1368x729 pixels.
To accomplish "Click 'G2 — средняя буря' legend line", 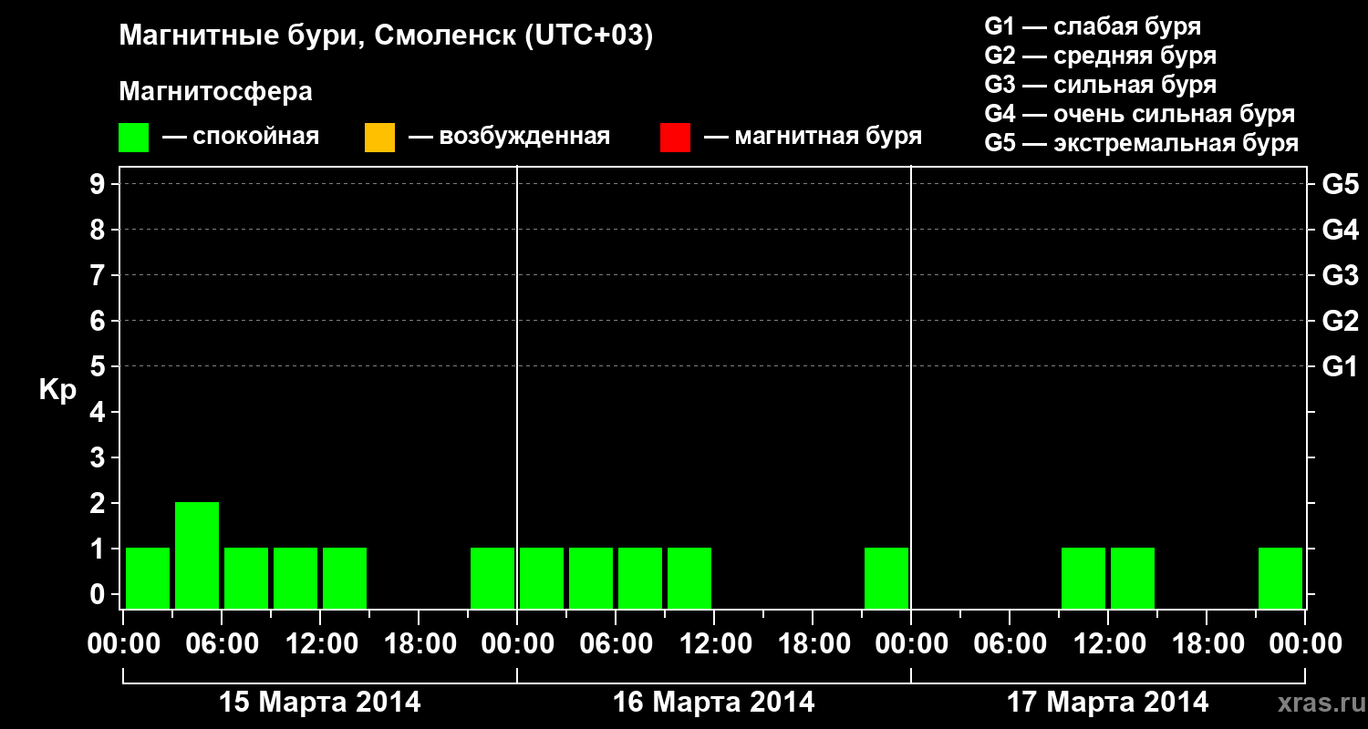I will point(1101,56).
